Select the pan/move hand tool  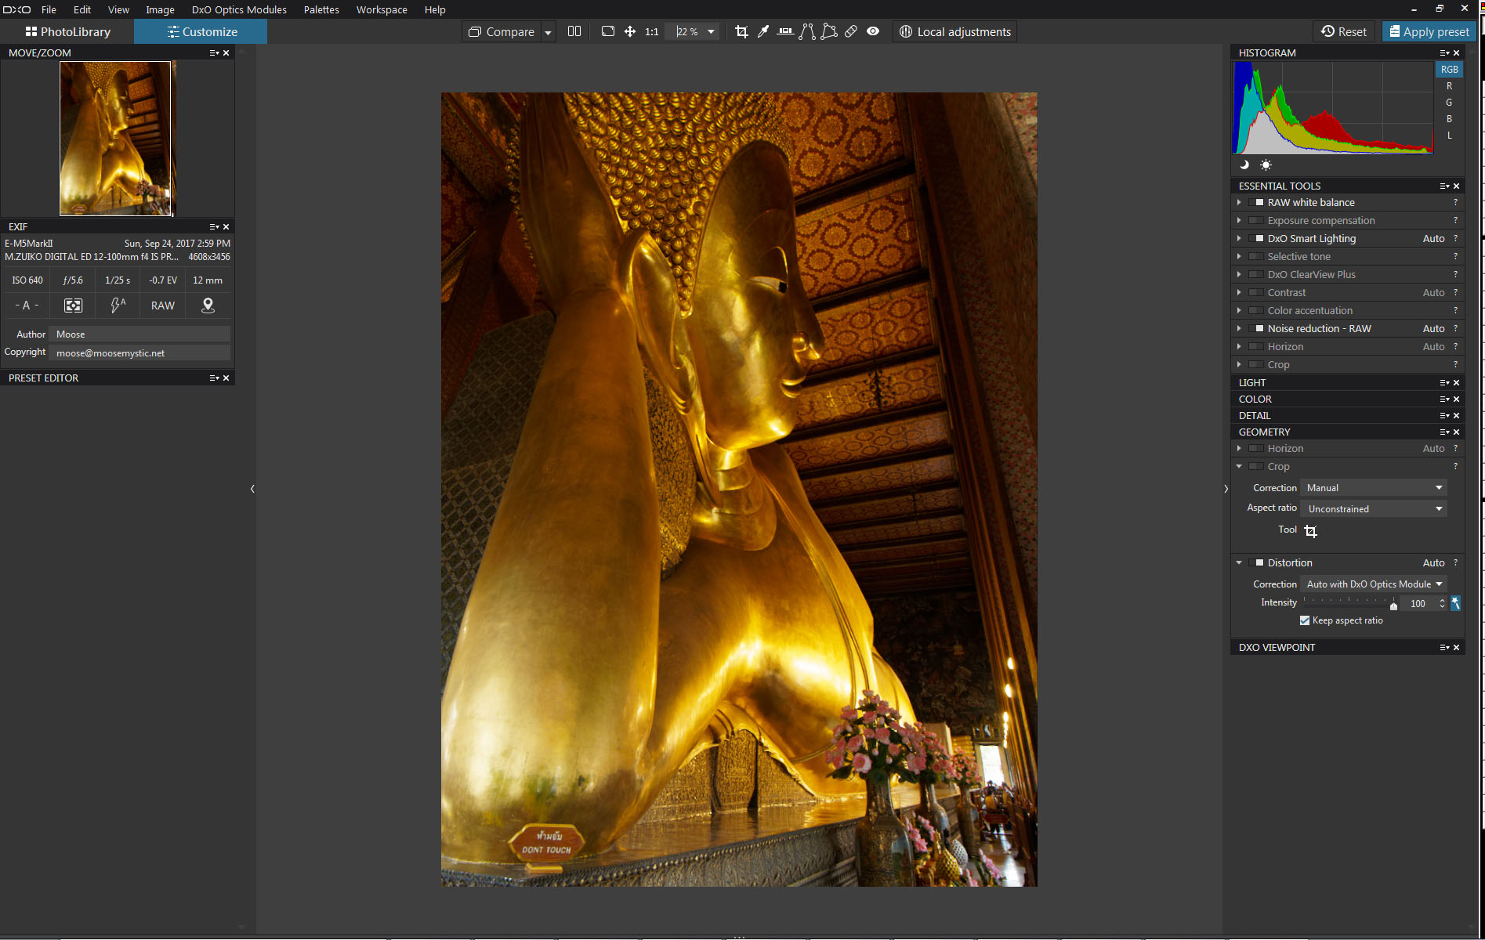point(630,31)
